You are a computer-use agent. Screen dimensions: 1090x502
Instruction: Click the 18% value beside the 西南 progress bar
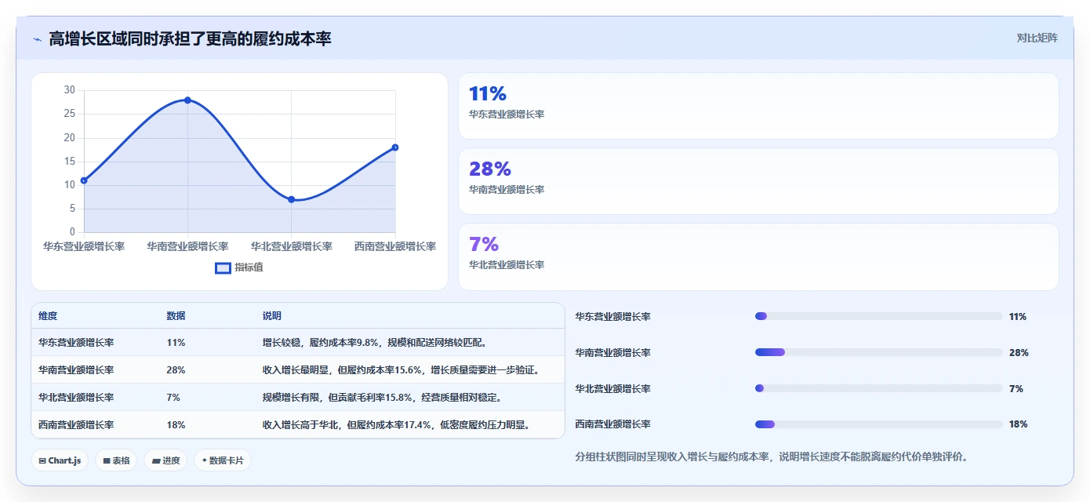click(1019, 424)
